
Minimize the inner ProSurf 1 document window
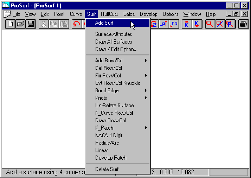(230, 14)
